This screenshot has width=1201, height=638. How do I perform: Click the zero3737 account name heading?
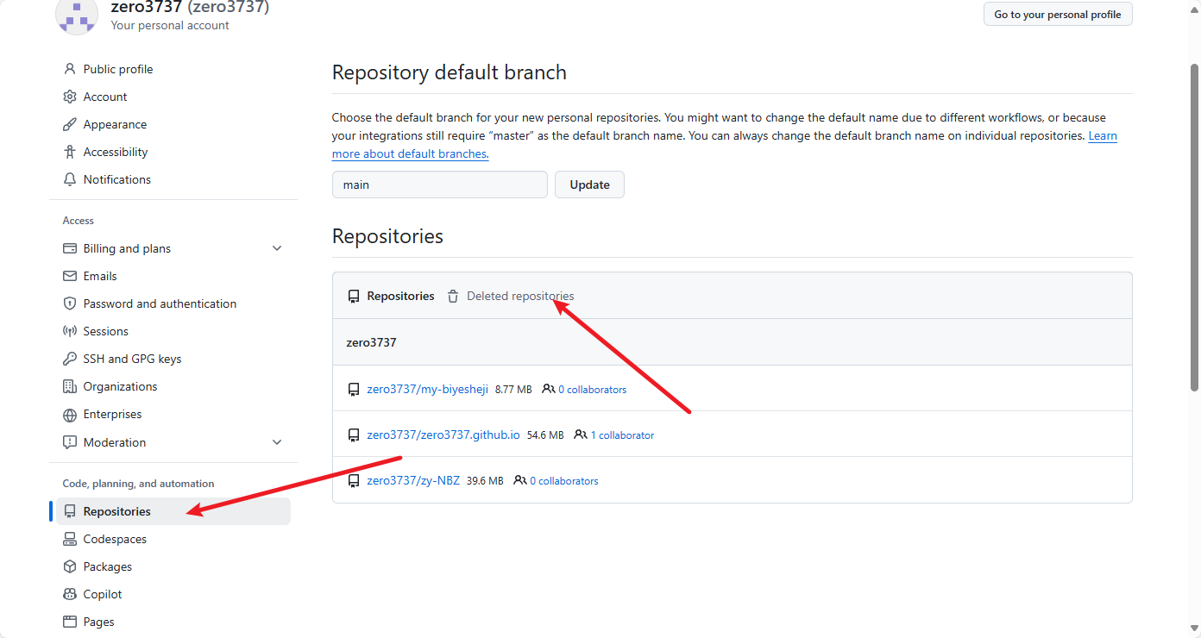(190, 8)
